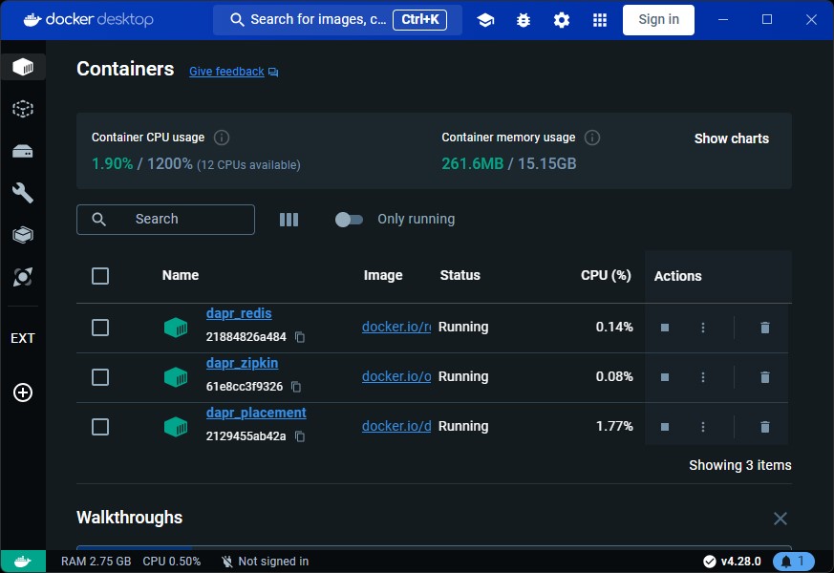Open the Builds wrench icon in sidebar
834x573 pixels.
(23, 193)
